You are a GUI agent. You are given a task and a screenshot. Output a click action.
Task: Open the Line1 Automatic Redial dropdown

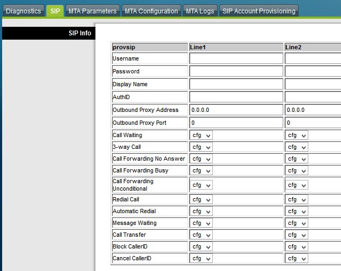pyautogui.click(x=202, y=212)
